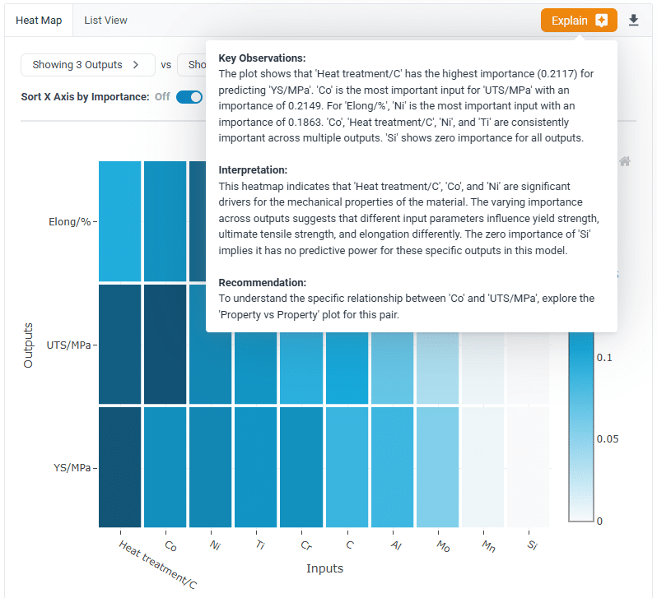Viewport: 657px width, 598px height.
Task: Select the Co and UTS/MPa cell
Action: pos(165,345)
